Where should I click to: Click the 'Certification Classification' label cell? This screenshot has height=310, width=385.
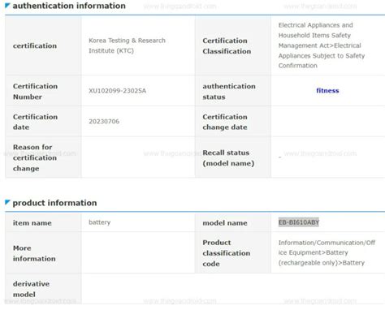pyautogui.click(x=233, y=45)
